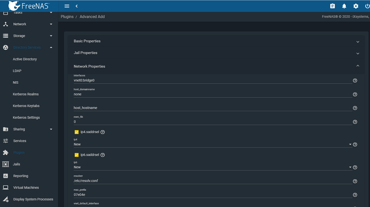Open Kerberos Keytabs menu item
This screenshot has height=207, width=370.
[26, 106]
